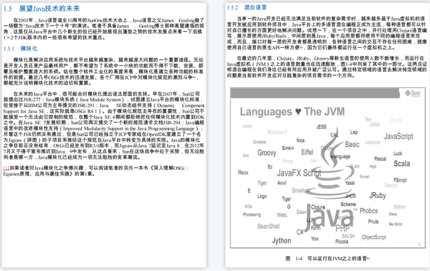Click the word "Pnuts" in the word cloud
430x271 pixels.
374,221
